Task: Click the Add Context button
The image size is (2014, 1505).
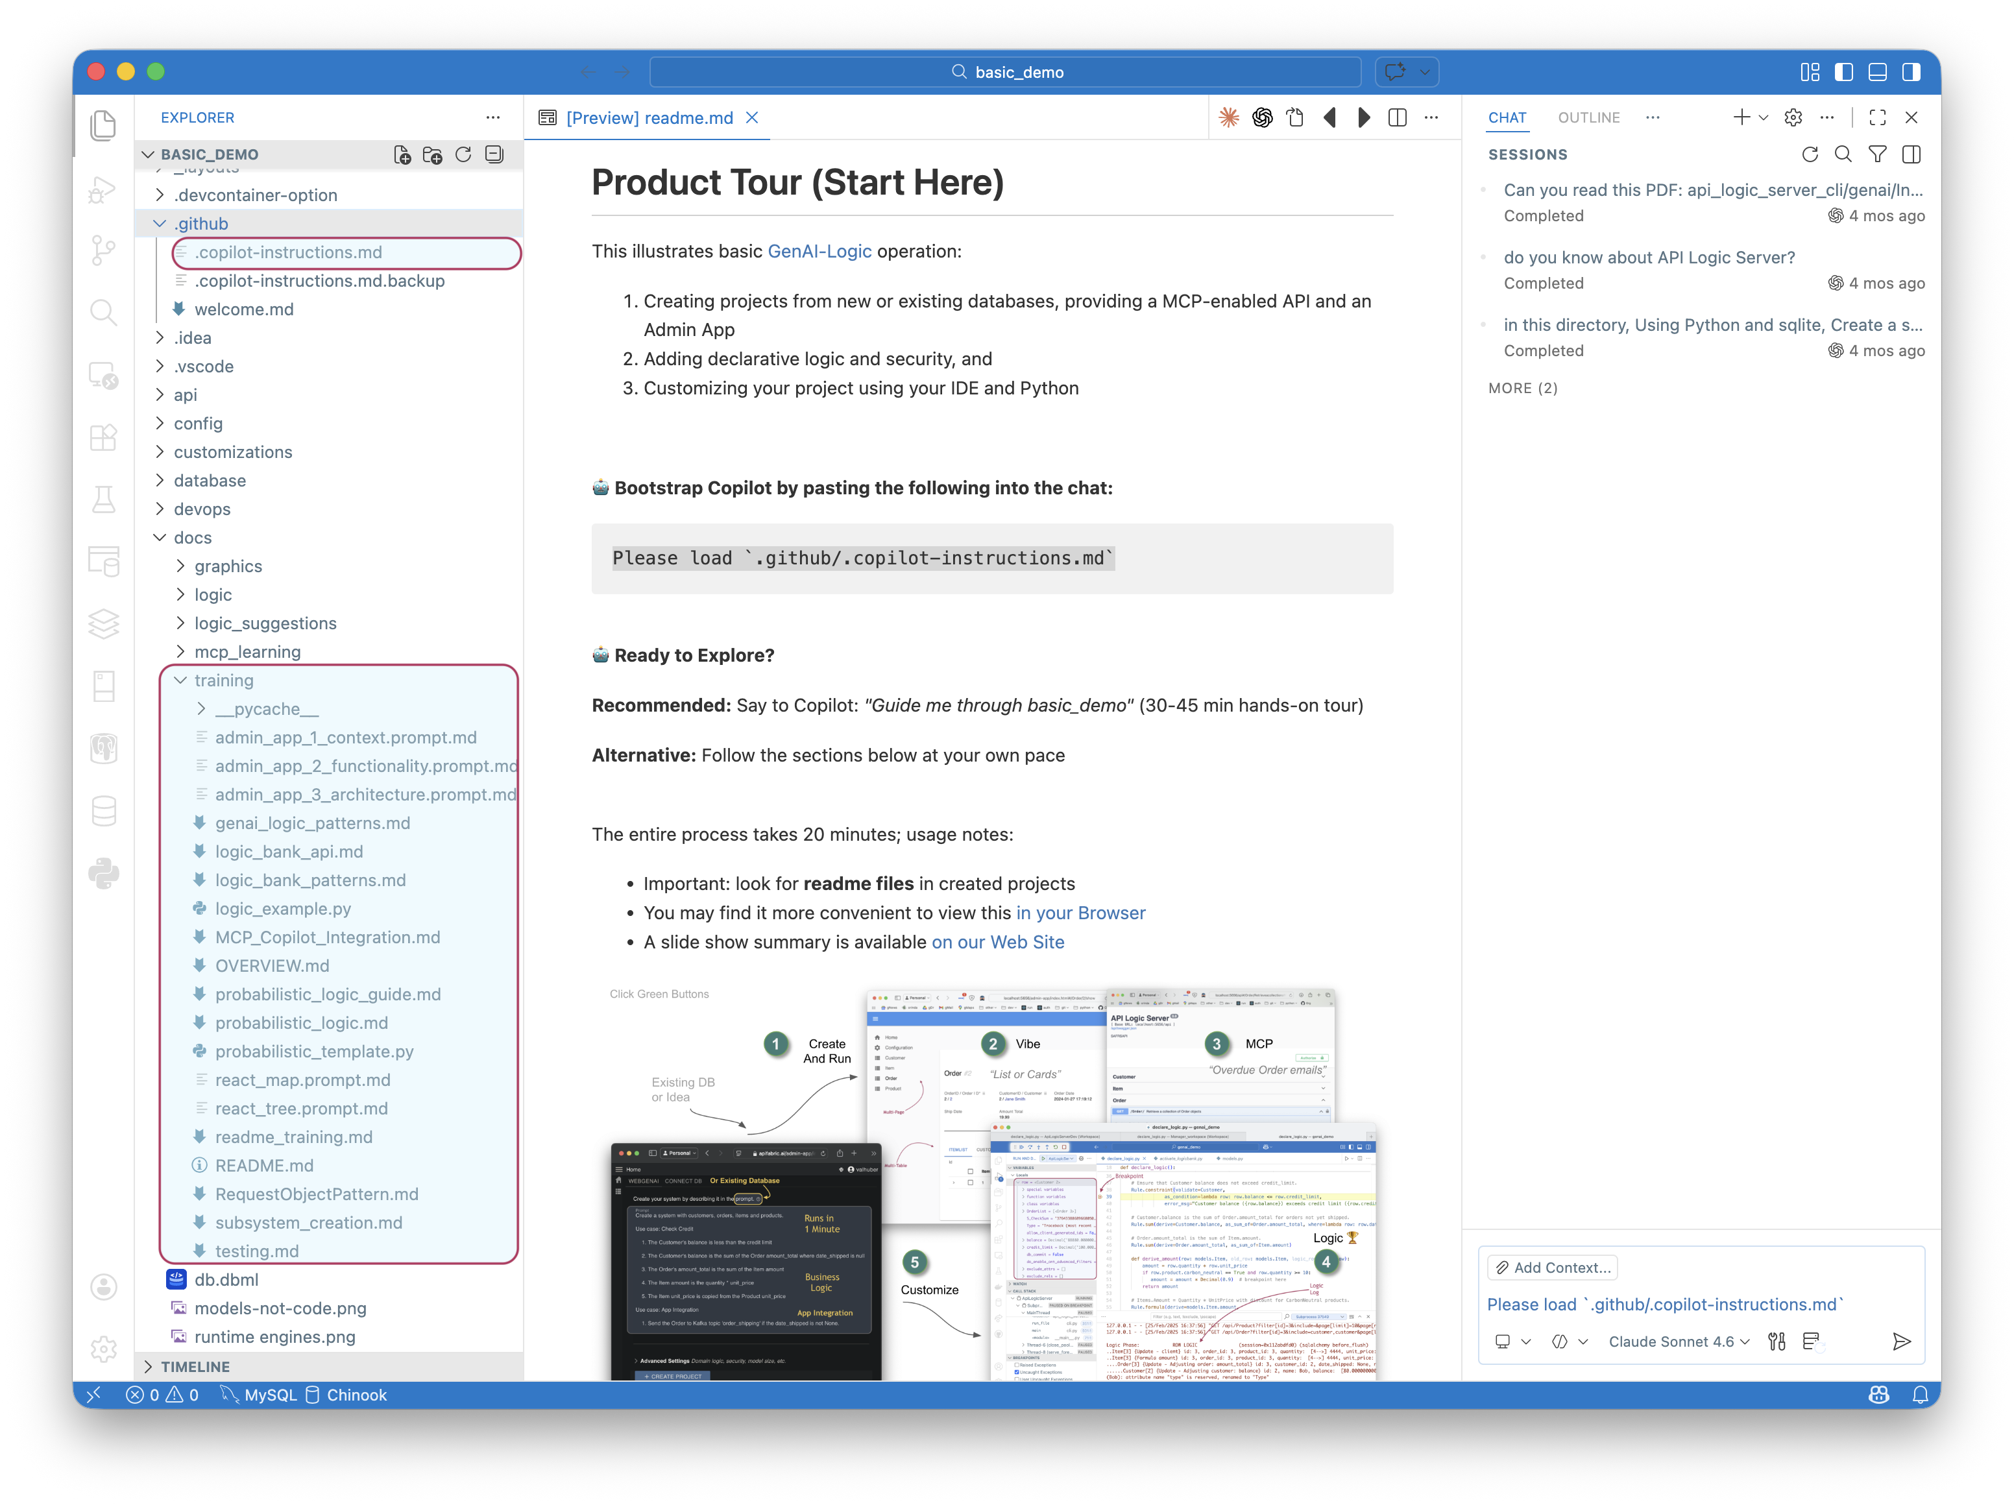Action: pos(1553,1268)
